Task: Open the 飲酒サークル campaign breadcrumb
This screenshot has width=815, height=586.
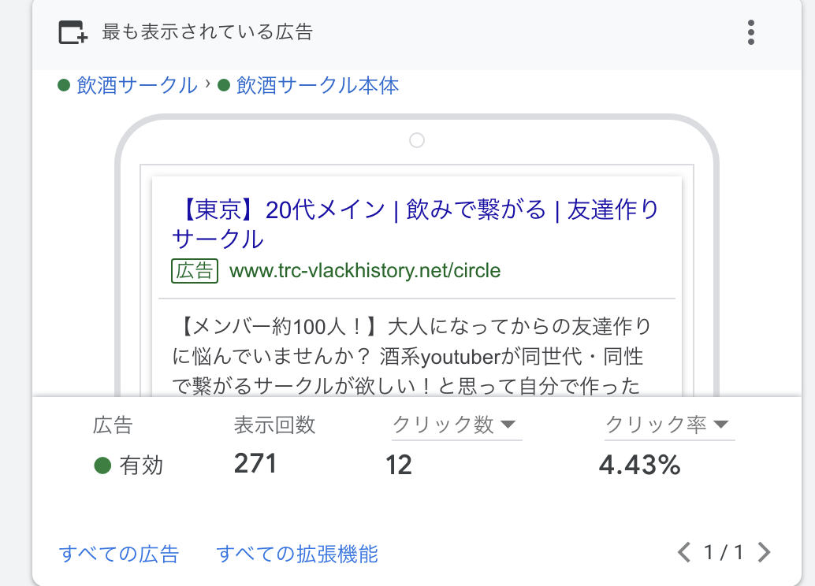Action: click(136, 85)
